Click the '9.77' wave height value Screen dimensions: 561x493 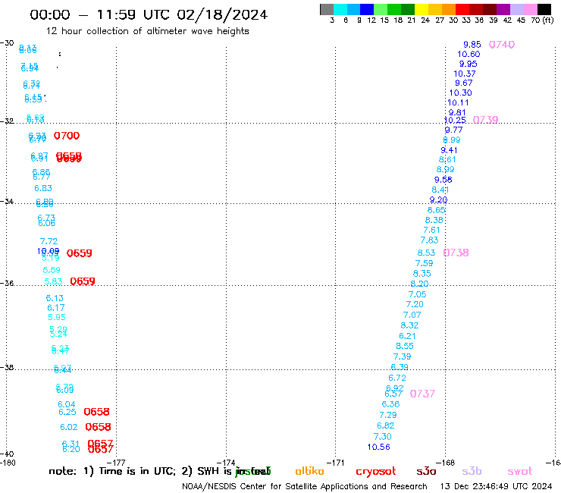tap(453, 130)
